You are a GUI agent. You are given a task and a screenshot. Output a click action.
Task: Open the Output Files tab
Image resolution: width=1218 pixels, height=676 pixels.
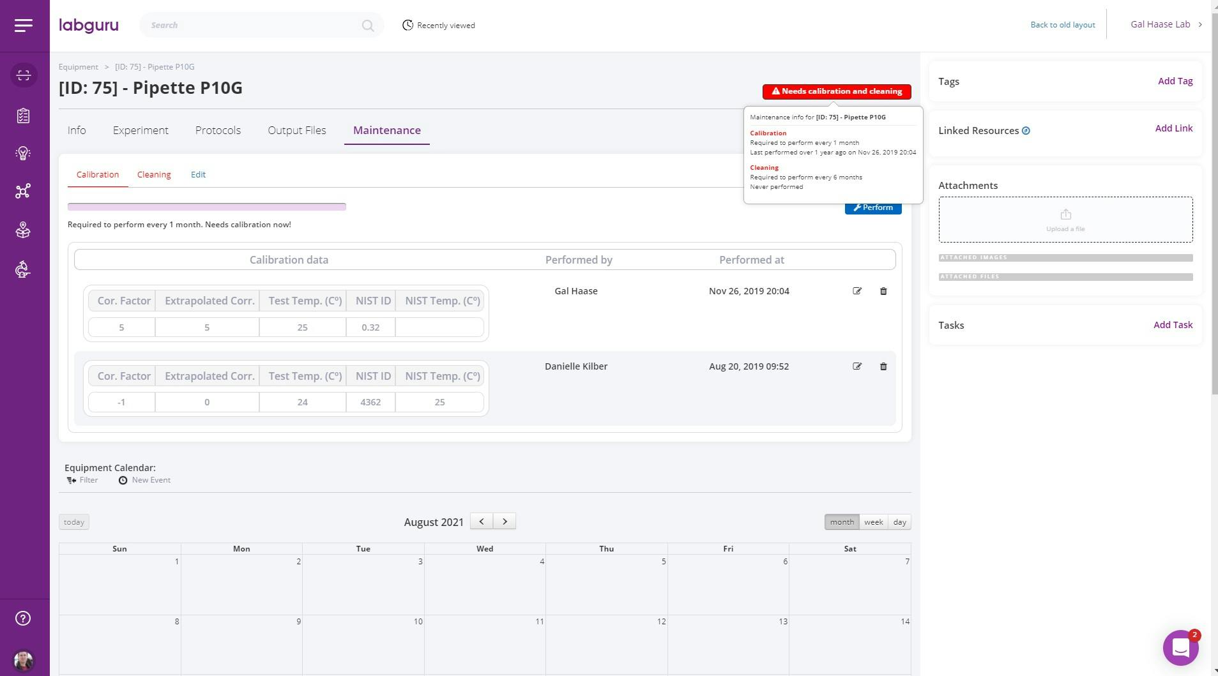296,130
